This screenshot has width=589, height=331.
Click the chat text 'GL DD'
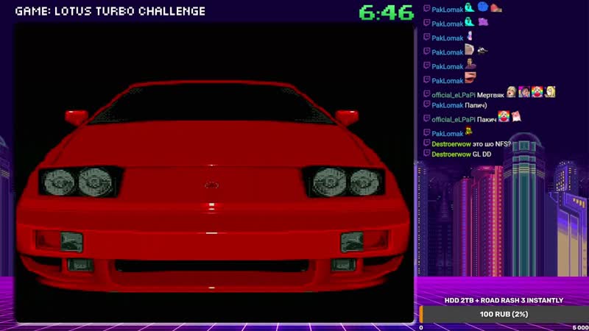coord(482,154)
